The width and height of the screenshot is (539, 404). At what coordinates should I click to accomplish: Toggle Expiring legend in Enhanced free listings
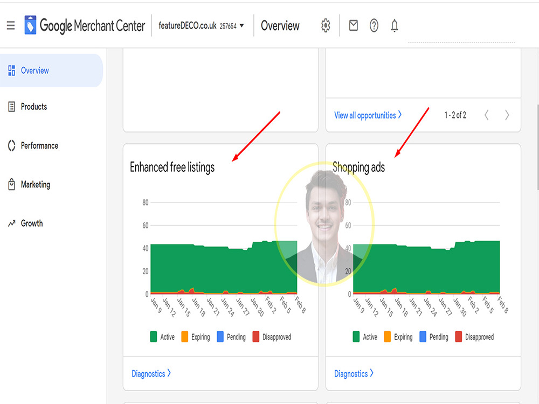coord(195,337)
